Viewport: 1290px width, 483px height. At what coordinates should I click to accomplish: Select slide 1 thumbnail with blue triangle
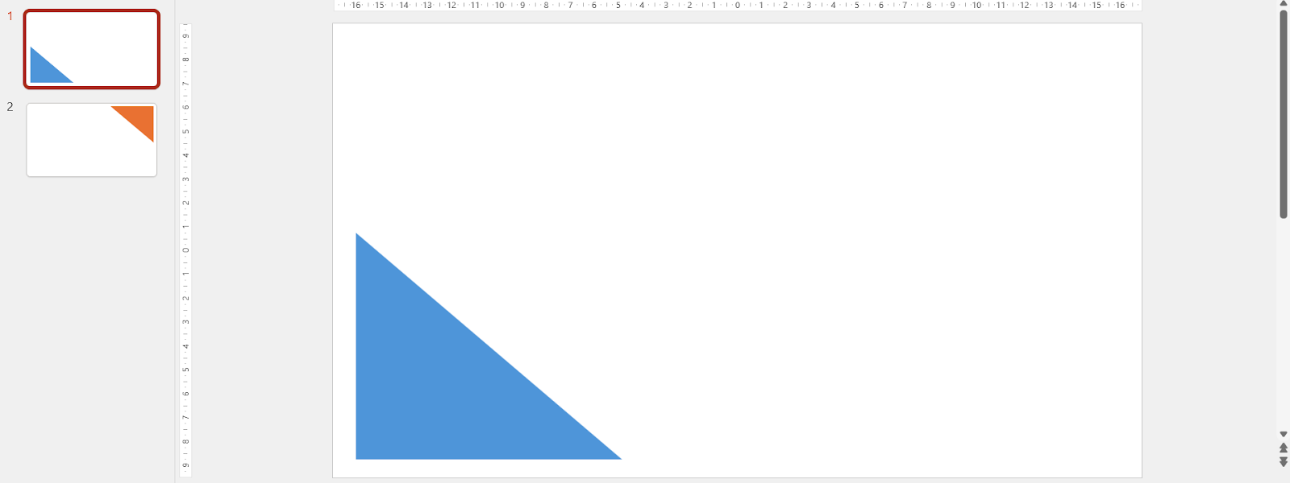pos(92,49)
